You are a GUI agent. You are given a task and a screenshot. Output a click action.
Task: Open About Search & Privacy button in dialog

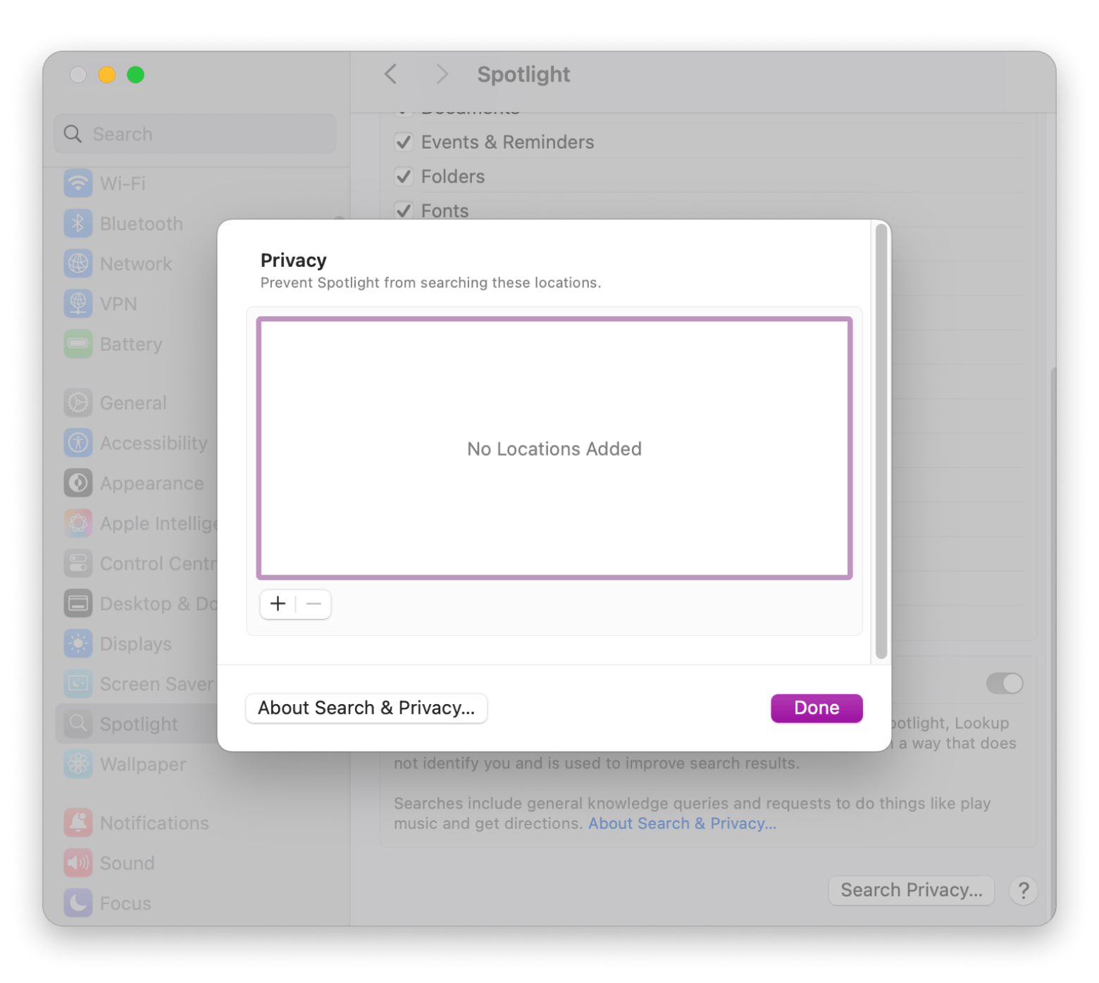[366, 708]
